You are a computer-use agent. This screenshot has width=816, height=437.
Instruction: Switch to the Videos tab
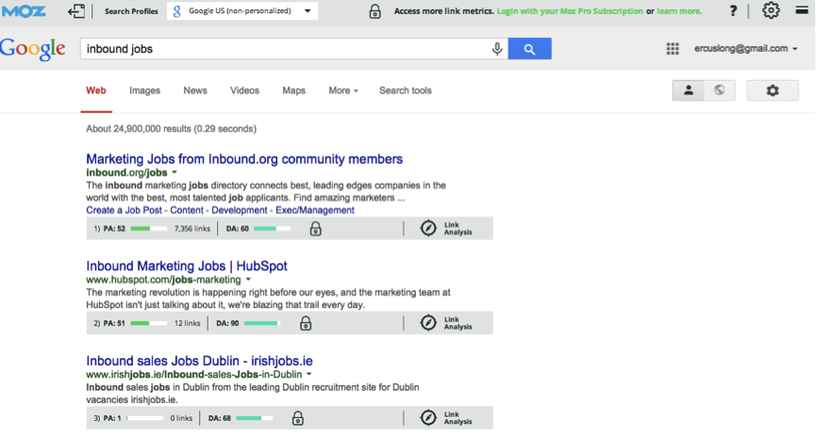244,90
